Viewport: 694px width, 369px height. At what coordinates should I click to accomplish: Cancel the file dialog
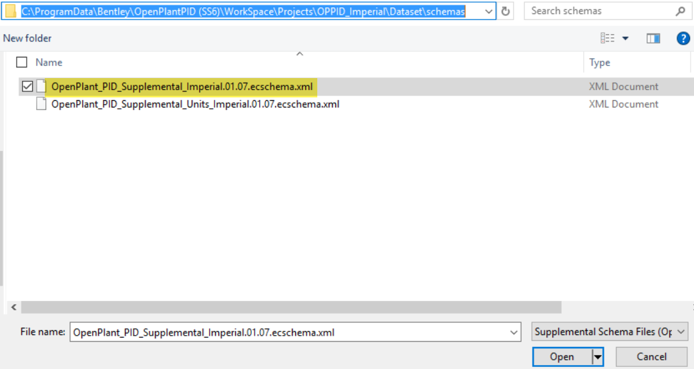651,356
